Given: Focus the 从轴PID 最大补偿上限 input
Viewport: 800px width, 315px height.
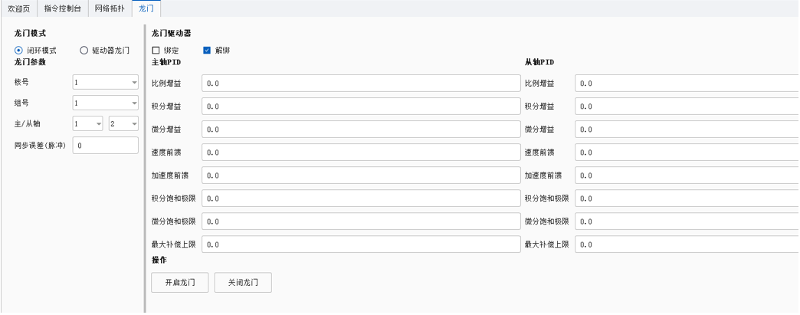Looking at the screenshot, I should [687, 244].
